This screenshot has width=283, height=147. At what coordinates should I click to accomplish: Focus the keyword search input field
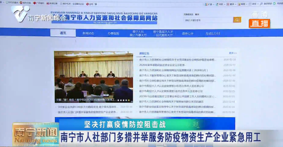click(208, 20)
